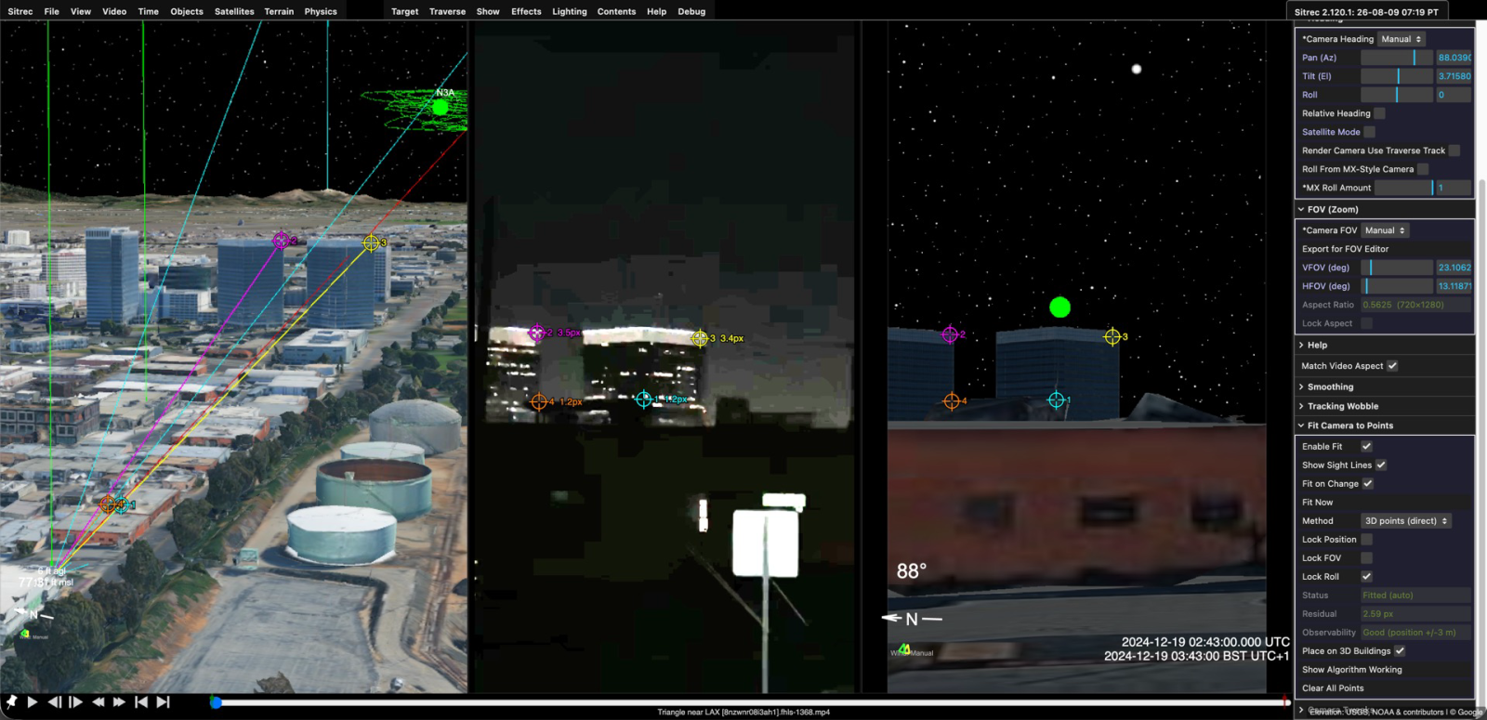
Task: Open fit Method dropdown
Action: [x=1406, y=521]
